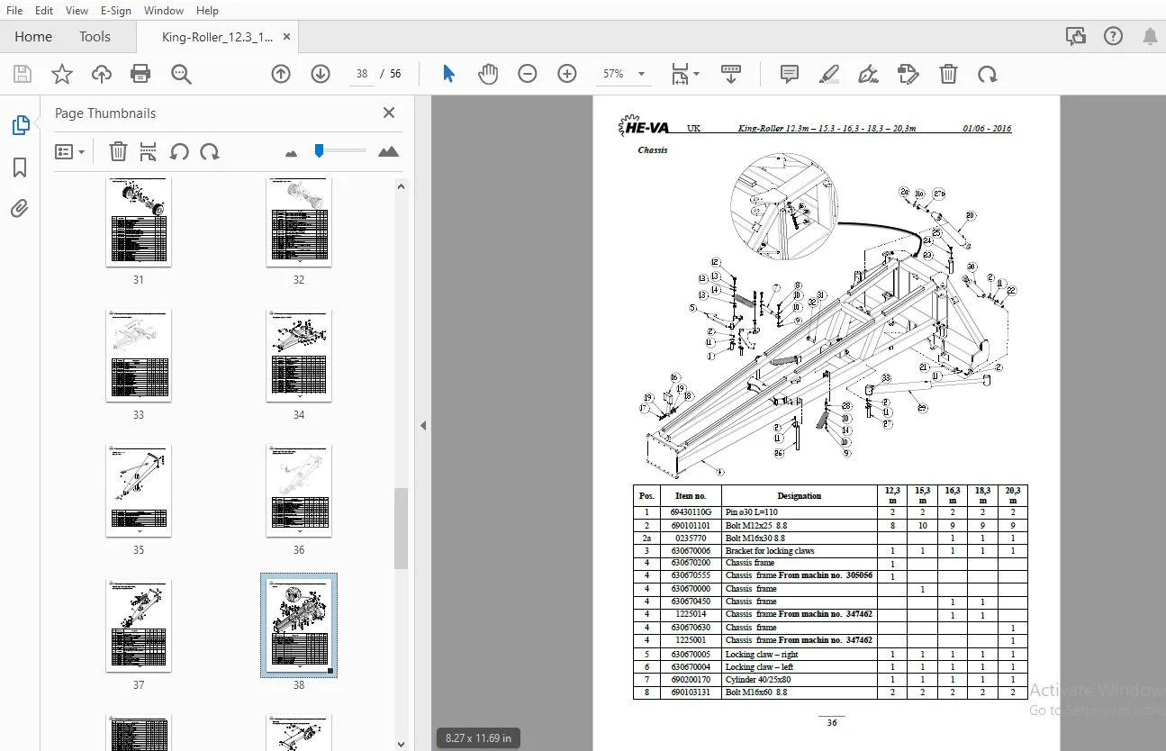Zoom in with the plus circle
The width and height of the screenshot is (1166, 751).
pos(567,74)
